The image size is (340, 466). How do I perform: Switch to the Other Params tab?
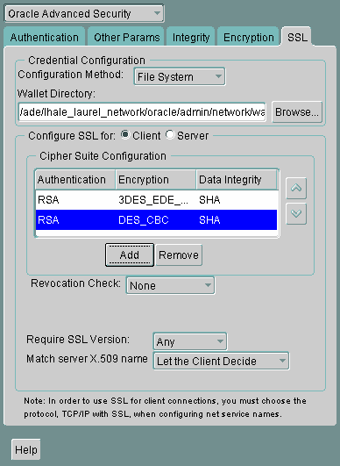[x=126, y=37]
